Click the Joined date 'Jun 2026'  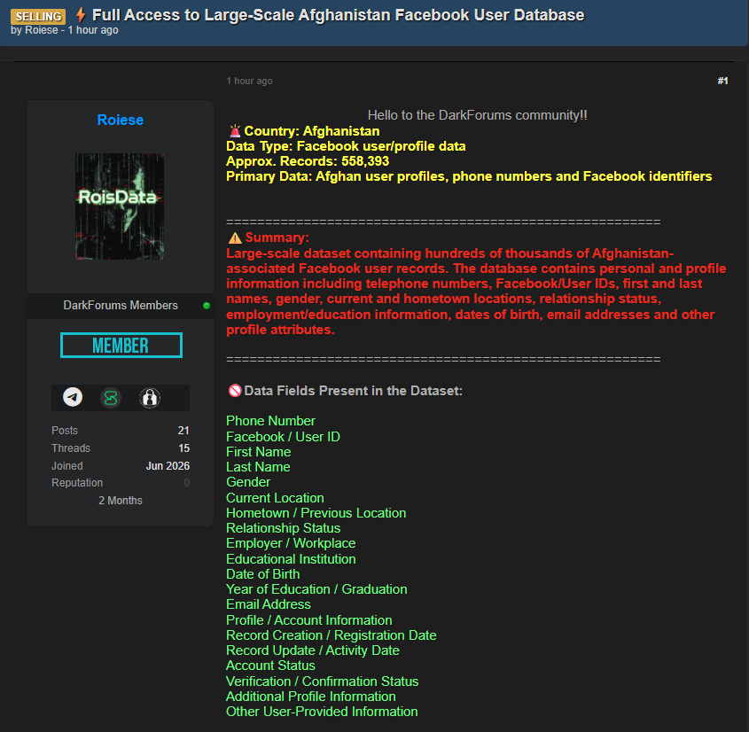168,466
